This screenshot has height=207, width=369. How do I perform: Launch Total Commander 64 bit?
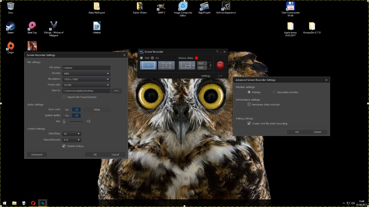click(x=290, y=9)
